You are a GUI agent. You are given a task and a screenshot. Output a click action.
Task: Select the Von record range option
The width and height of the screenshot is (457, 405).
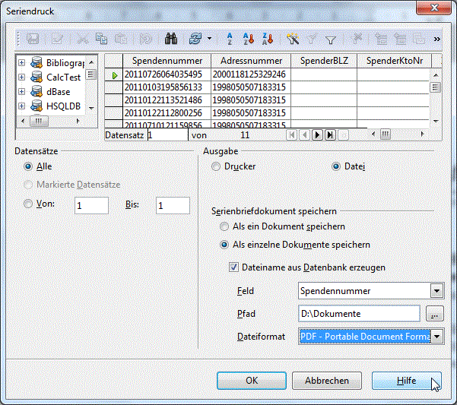(x=29, y=204)
